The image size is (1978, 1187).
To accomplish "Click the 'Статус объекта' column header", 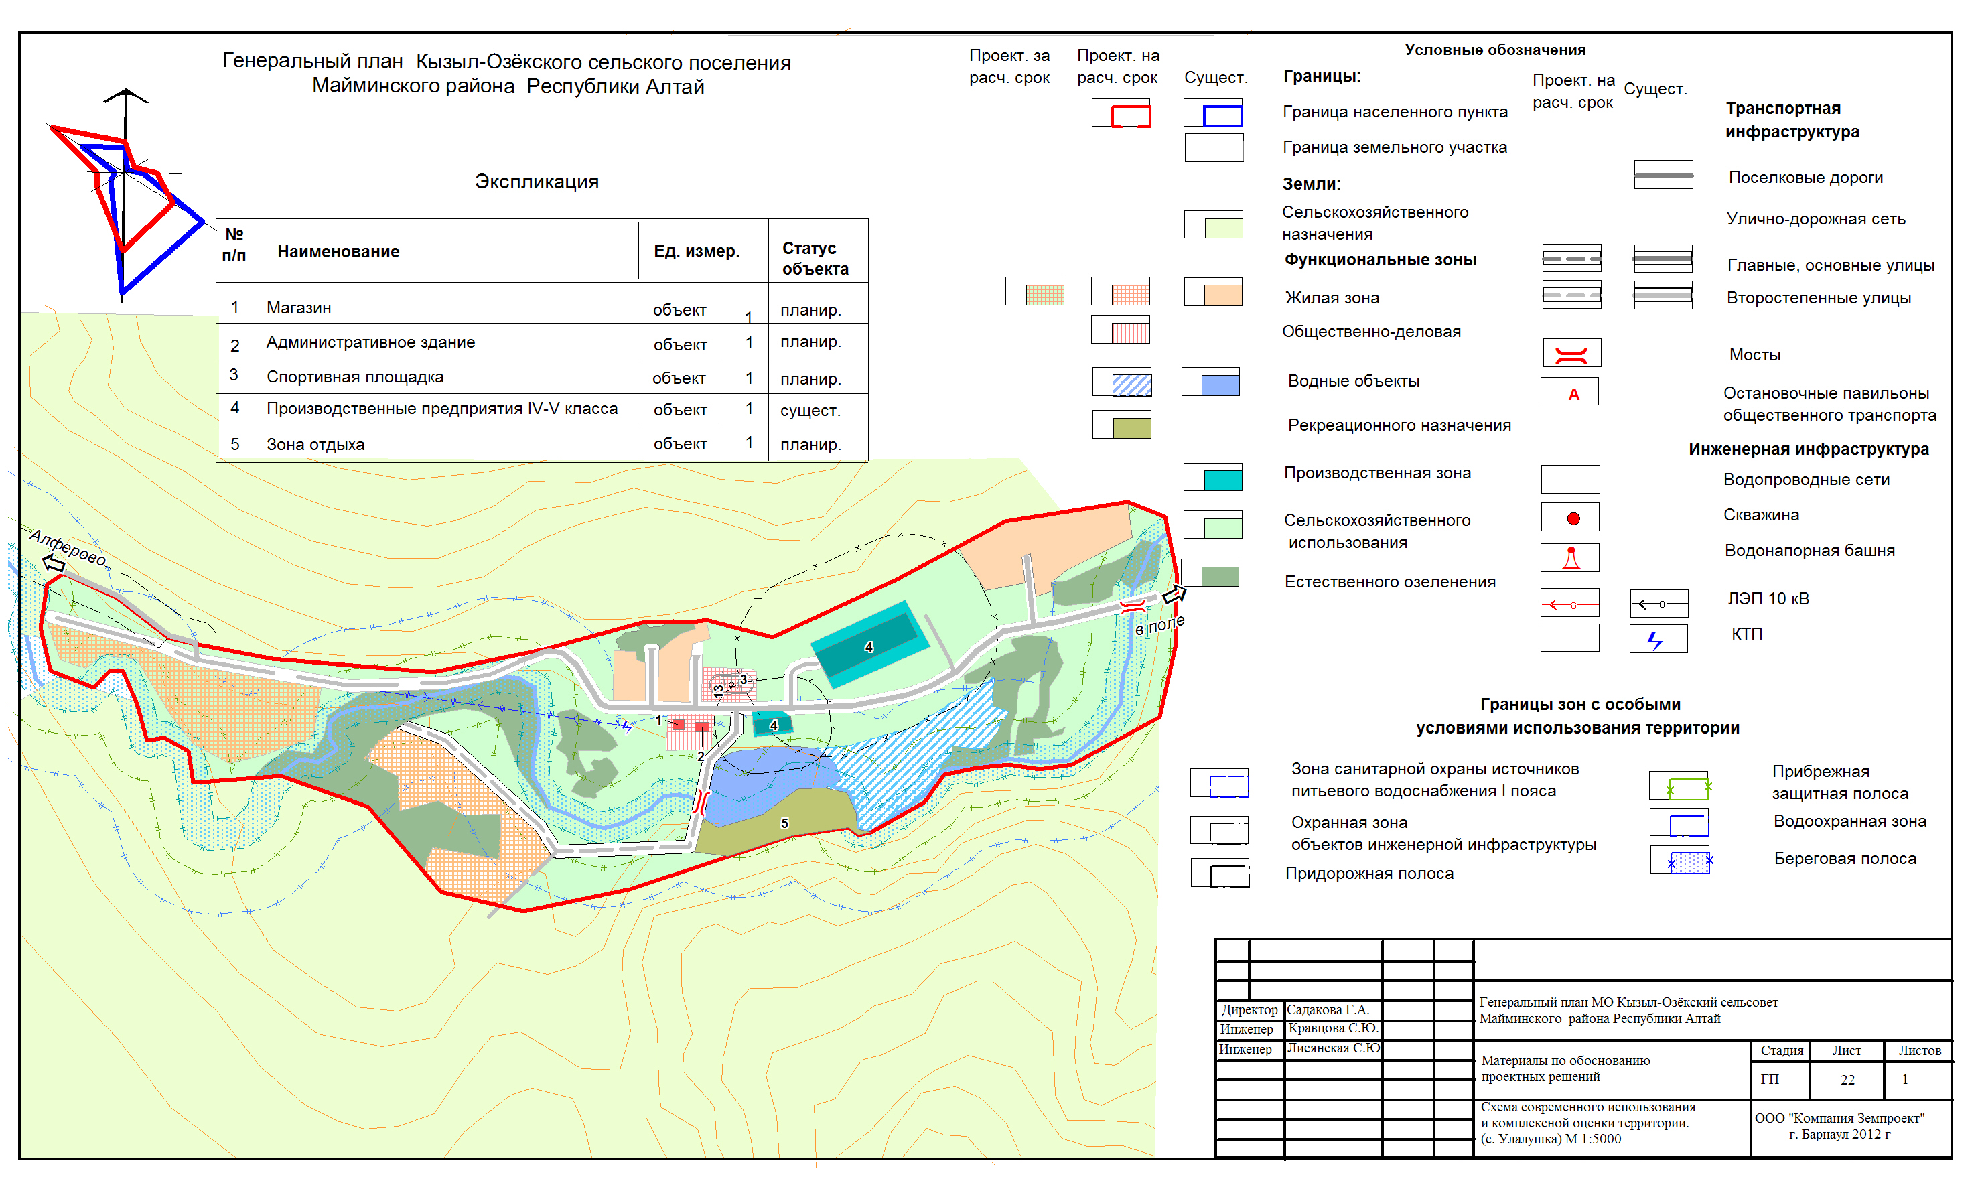I will click(816, 259).
